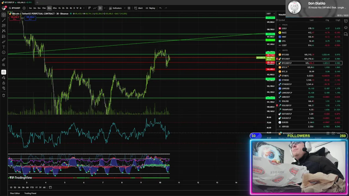This screenshot has height=196, width=349.
Task: Toggle stay in drawing mode
Action: [4, 78]
